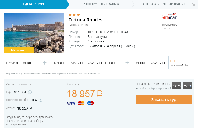Click the MasterCard payment icon

tap(81, 103)
